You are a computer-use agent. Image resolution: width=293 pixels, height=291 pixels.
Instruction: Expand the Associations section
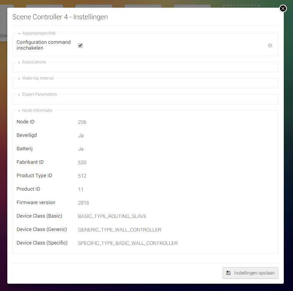(32, 62)
